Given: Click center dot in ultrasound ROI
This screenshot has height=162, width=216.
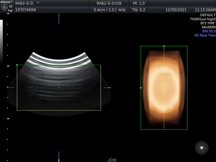Looking at the screenshot, I should [x=59, y=88].
